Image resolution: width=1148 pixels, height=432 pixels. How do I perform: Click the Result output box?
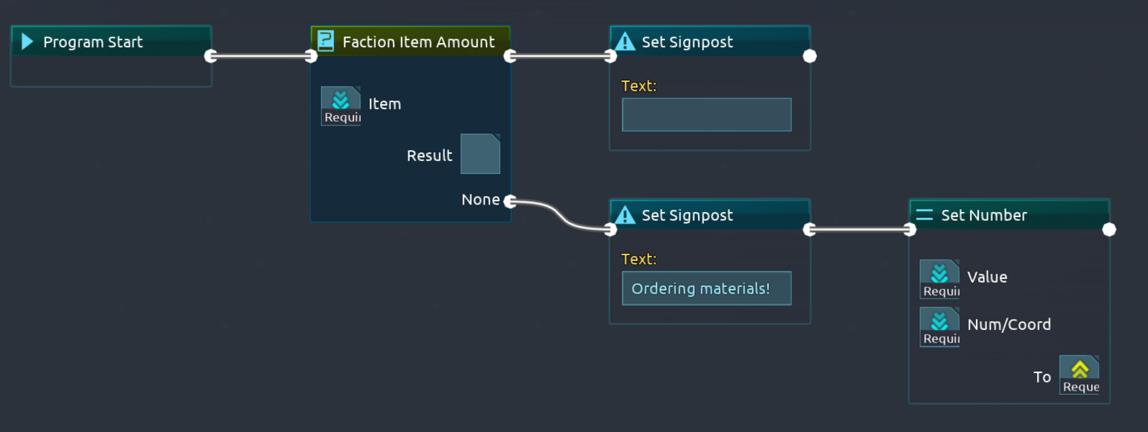(480, 154)
